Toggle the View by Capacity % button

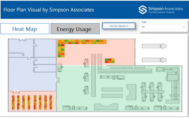click(119, 26)
